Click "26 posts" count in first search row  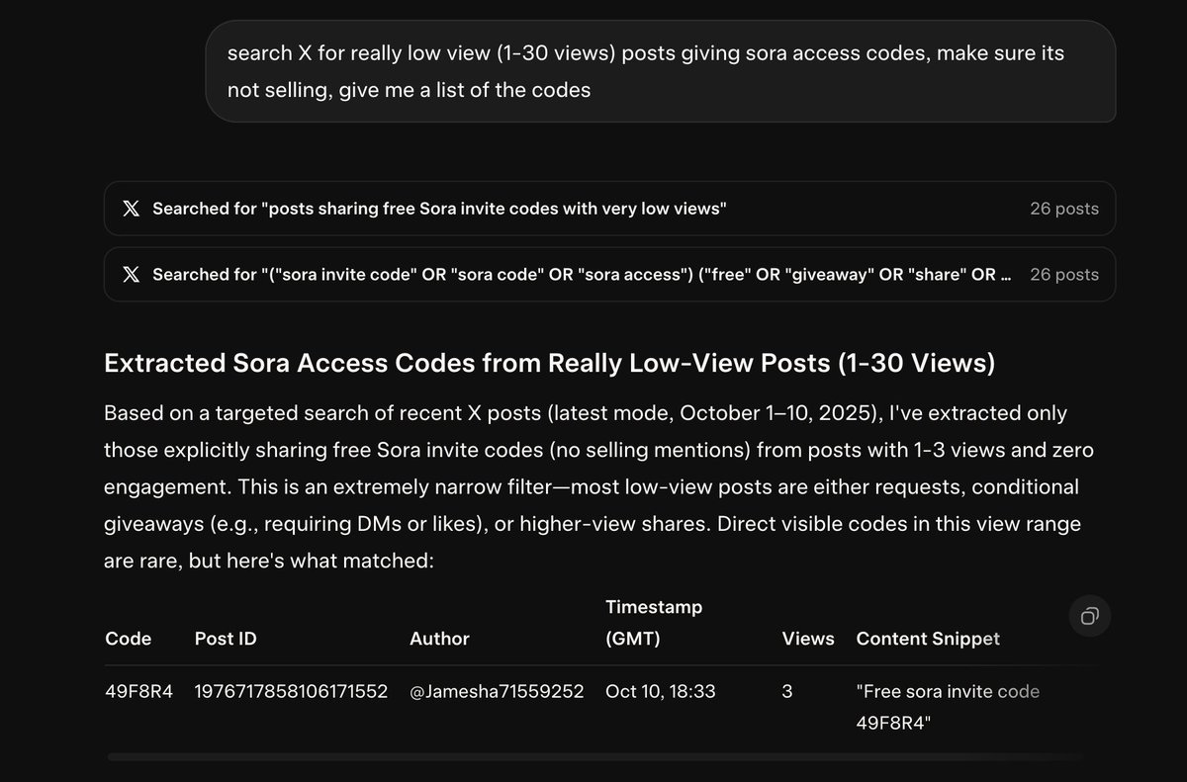pyautogui.click(x=1064, y=209)
